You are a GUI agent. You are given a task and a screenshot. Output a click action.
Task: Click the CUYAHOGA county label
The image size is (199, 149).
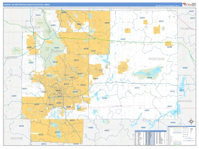30,27
